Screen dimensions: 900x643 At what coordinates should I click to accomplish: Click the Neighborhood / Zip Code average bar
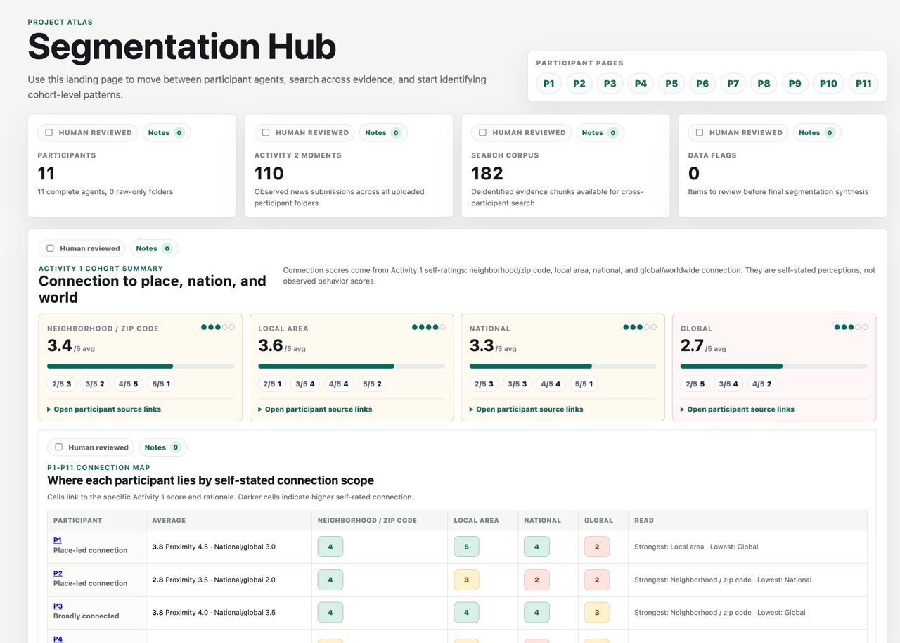pyautogui.click(x=141, y=366)
